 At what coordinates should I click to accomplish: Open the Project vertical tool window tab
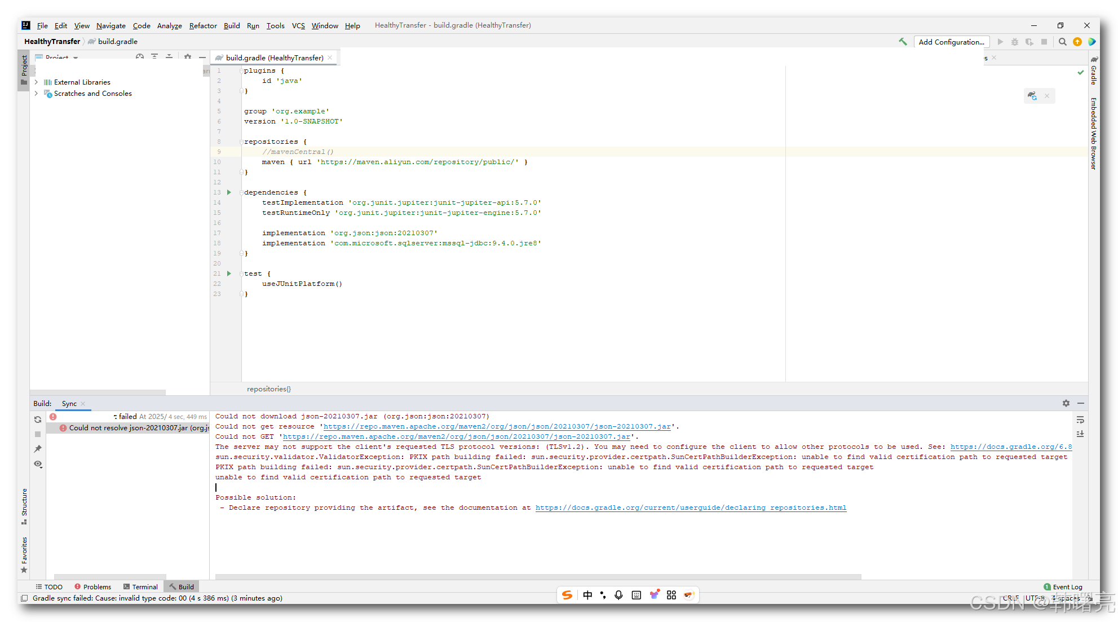pyautogui.click(x=24, y=69)
